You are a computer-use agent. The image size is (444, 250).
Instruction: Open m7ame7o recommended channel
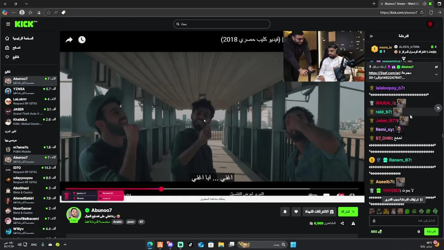click(x=30, y=149)
